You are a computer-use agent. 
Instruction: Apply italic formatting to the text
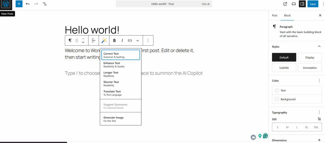(x=122, y=41)
